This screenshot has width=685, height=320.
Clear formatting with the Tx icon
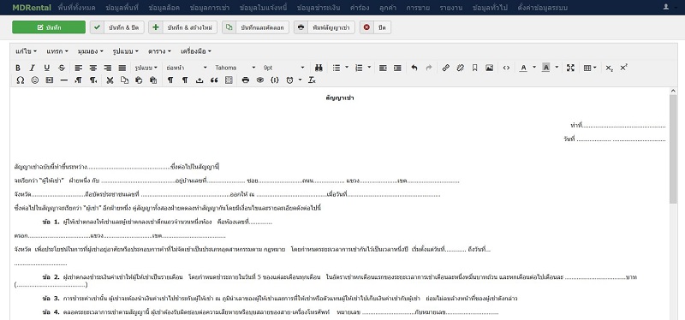pyautogui.click(x=312, y=80)
